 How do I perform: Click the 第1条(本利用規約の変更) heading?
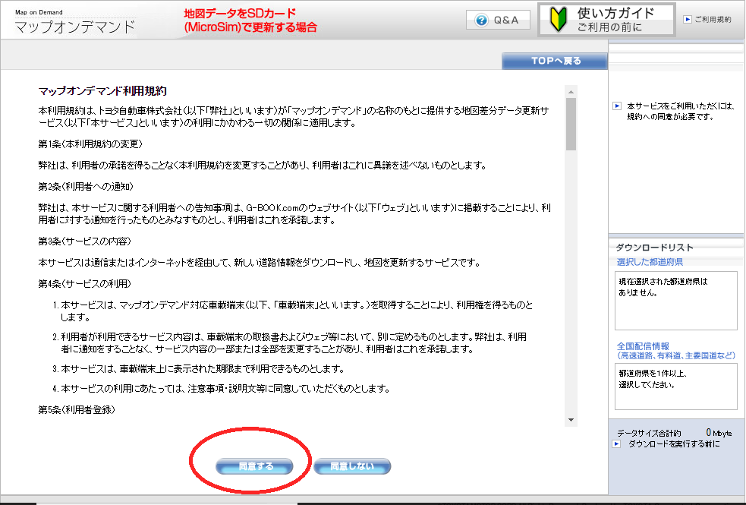tap(90, 144)
